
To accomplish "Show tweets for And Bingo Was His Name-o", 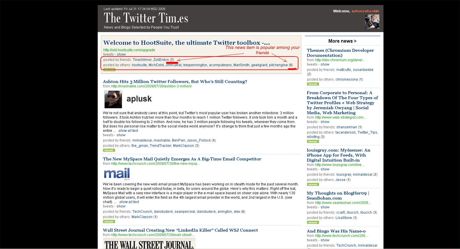I will 325,240.
